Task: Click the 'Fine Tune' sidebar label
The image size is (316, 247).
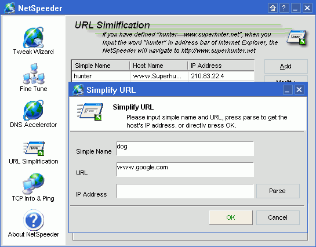Action: (x=34, y=89)
